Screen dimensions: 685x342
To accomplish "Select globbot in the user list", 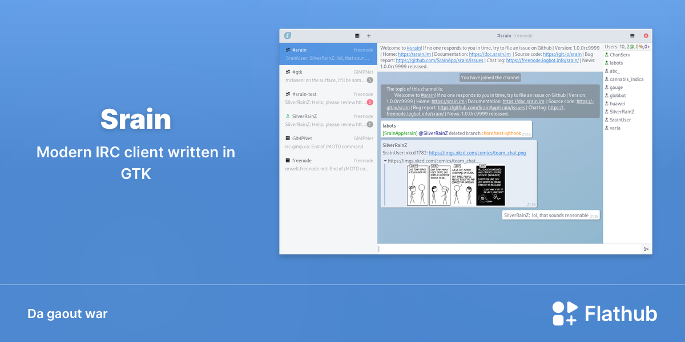I will click(618, 96).
